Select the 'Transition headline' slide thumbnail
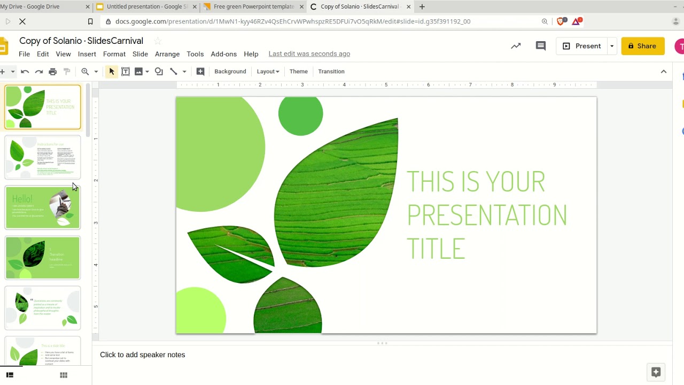The height and width of the screenshot is (385, 684). click(x=43, y=258)
